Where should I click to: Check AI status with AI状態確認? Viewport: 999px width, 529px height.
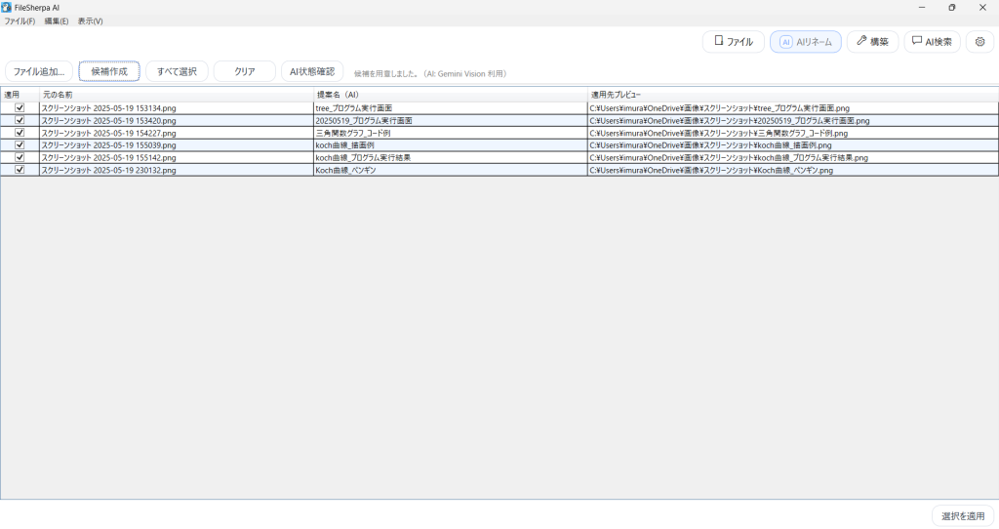(312, 71)
